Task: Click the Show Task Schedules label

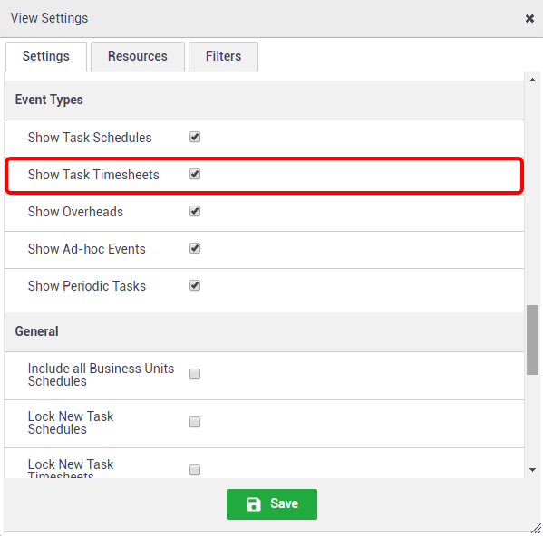Action: (90, 138)
